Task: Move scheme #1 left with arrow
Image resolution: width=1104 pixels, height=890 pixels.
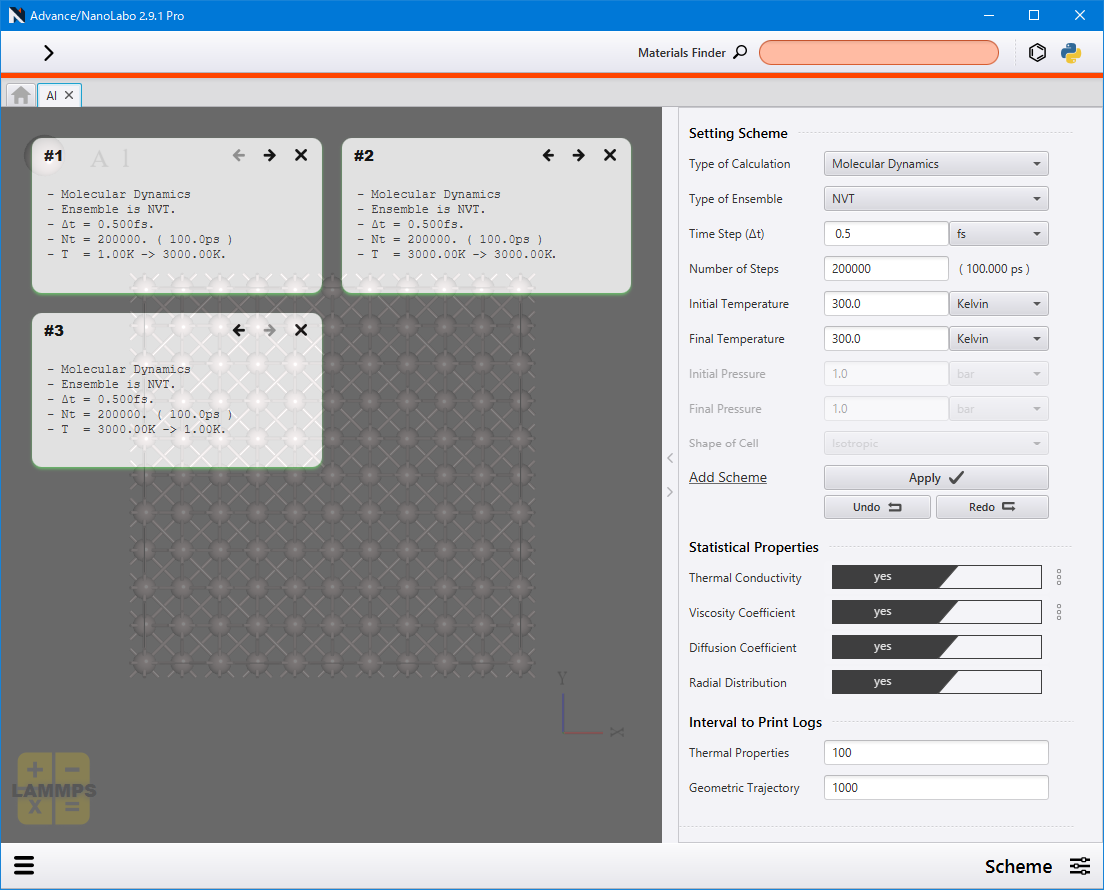Action: 239,155
